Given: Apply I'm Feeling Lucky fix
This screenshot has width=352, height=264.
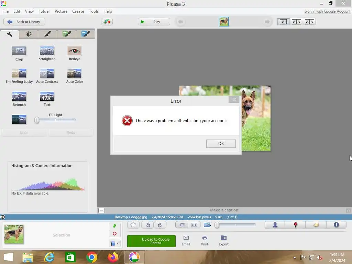Looking at the screenshot, I should coord(19,76).
